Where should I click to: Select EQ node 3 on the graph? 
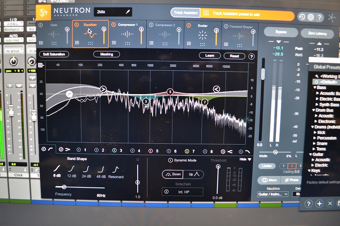click(146, 101)
